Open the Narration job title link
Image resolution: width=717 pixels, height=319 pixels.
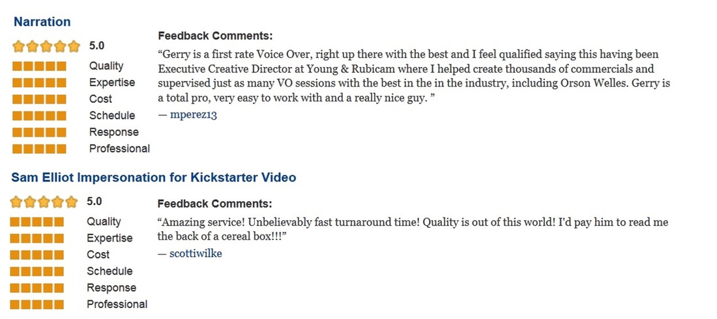[x=42, y=21]
